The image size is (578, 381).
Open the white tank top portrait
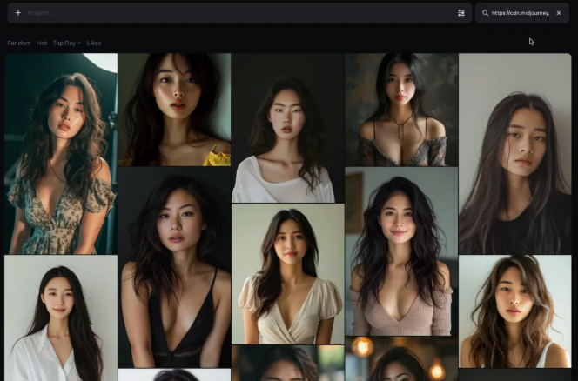515,311
